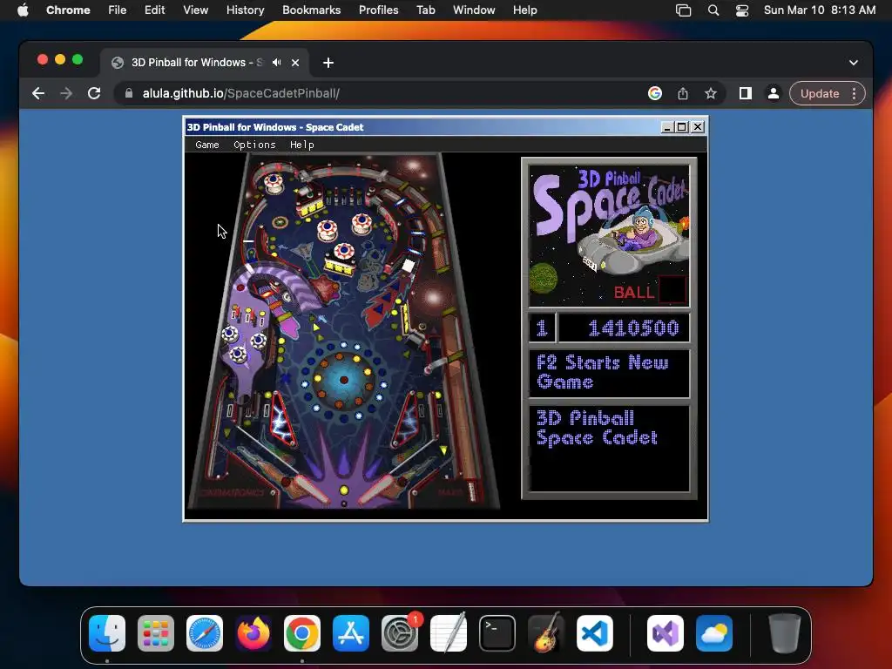Open System Settings from the dock
Image resolution: width=892 pixels, height=669 pixels.
(x=400, y=633)
